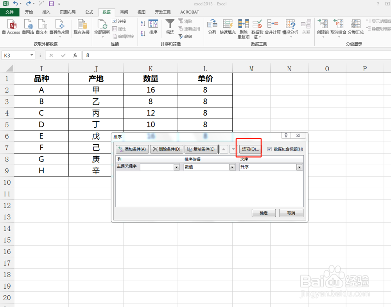Click the 确定 (OK) button in Sort dialog
Image resolution: width=391 pixels, height=307 pixels.
[x=264, y=213]
